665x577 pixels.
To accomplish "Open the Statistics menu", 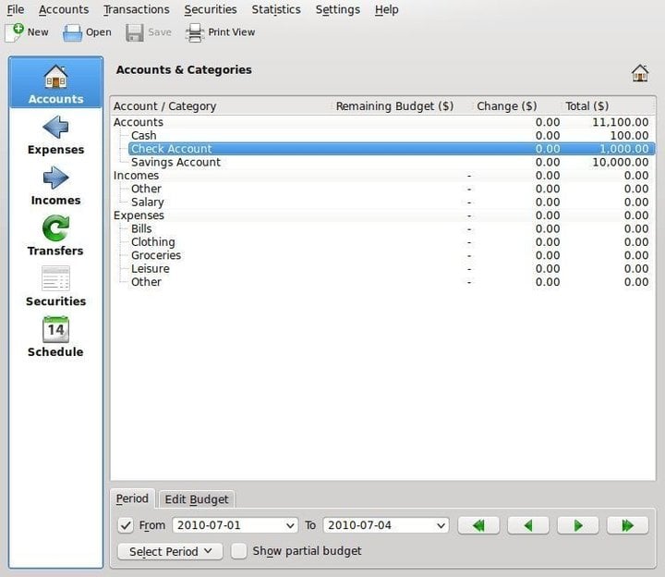I will (276, 9).
